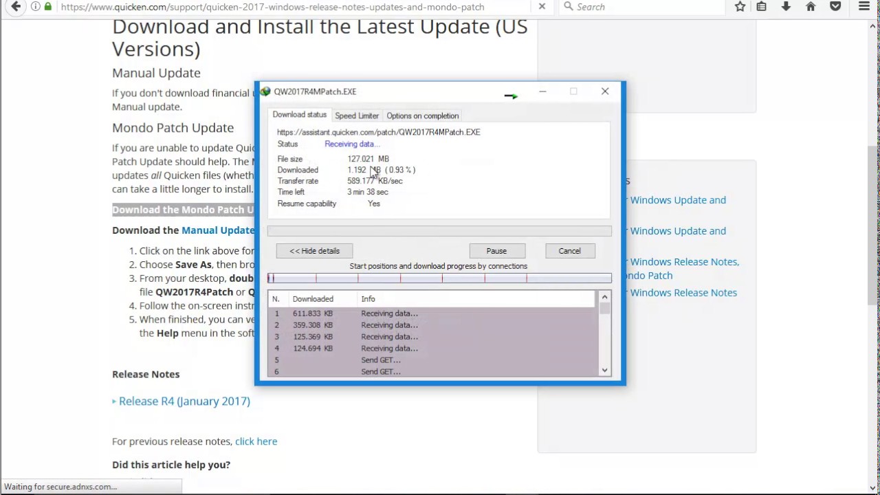Click the 3 min 38 sec time left
This screenshot has height=495, width=880.
(368, 192)
